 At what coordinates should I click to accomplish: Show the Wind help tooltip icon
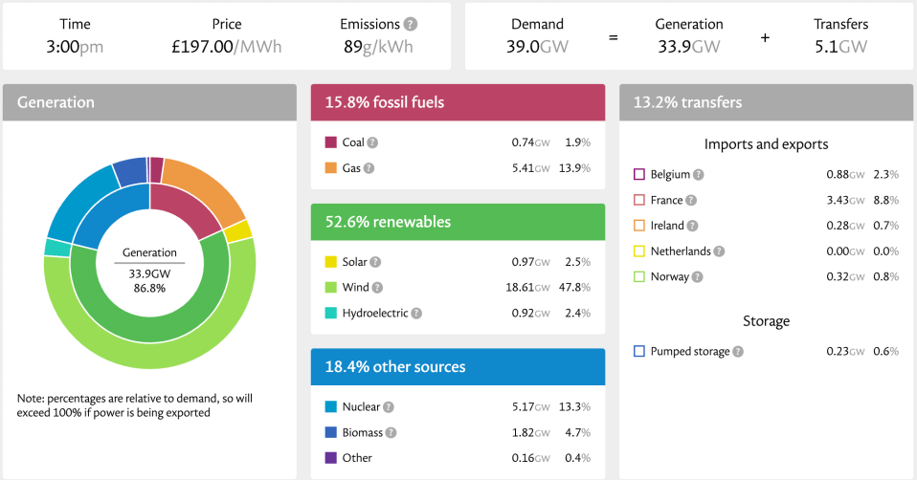377,287
